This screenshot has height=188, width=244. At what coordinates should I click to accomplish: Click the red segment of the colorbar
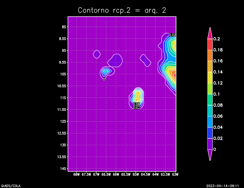point(210,44)
